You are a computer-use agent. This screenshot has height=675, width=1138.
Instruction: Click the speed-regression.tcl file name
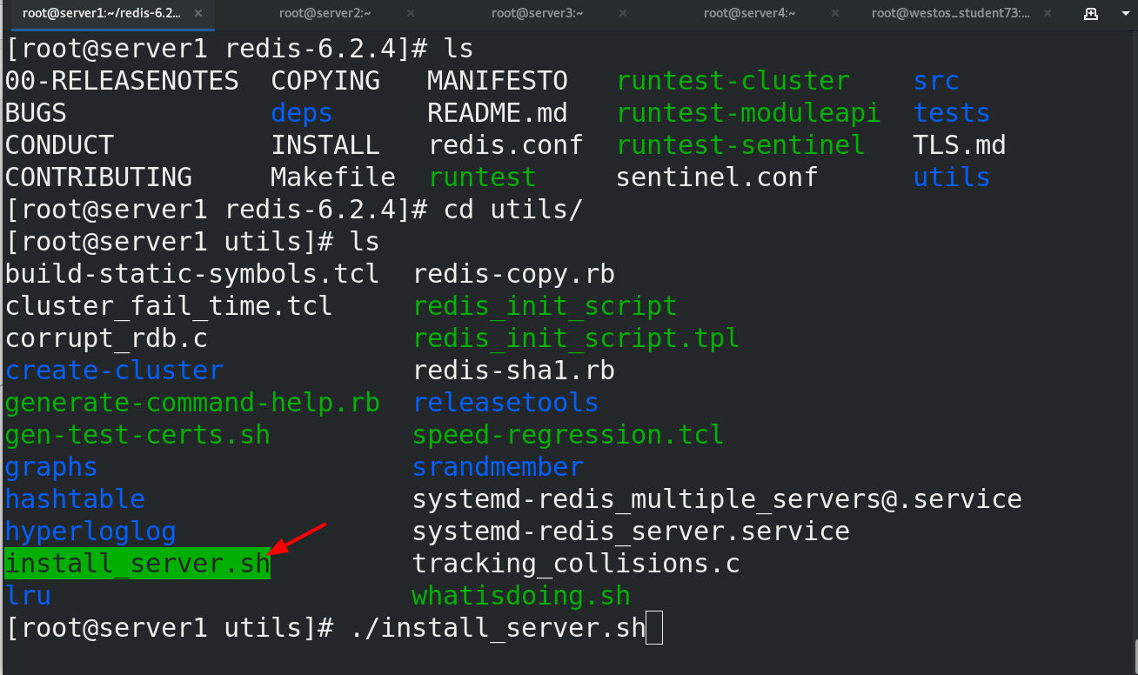[x=569, y=435]
